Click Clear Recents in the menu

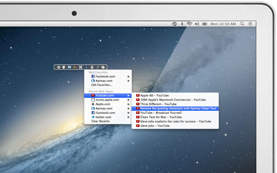click(101, 121)
